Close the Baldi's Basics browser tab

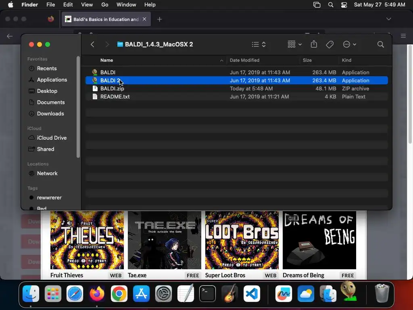(x=144, y=19)
